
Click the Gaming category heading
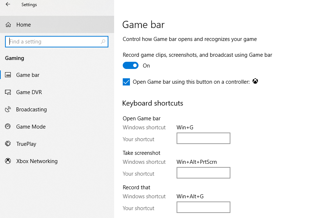pos(15,58)
